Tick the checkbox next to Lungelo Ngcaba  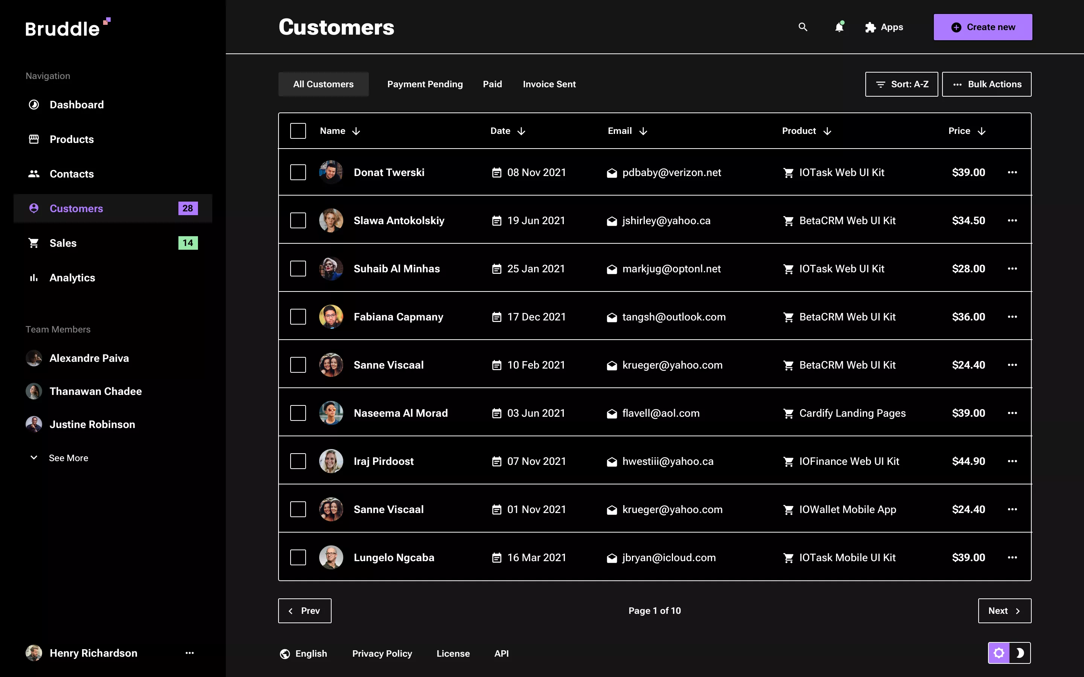(298, 557)
